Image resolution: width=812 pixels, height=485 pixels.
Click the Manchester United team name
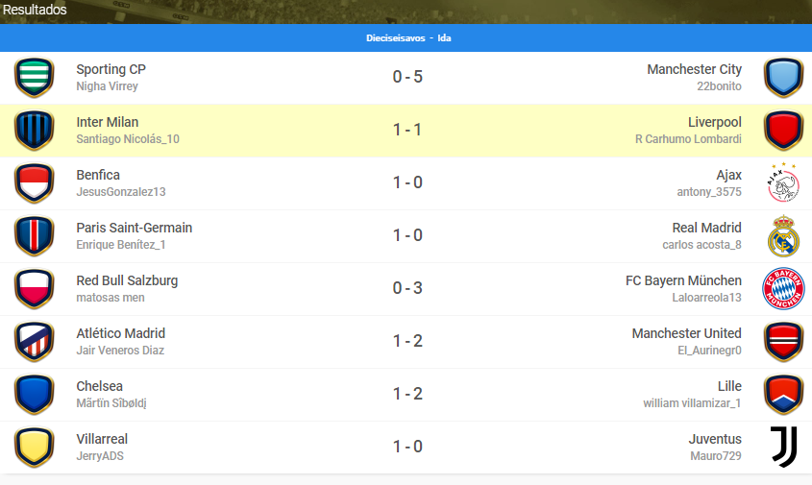click(687, 333)
